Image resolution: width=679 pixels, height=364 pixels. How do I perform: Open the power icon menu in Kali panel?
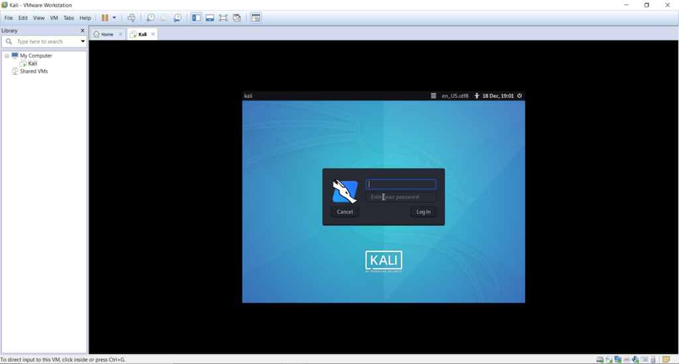tap(519, 96)
